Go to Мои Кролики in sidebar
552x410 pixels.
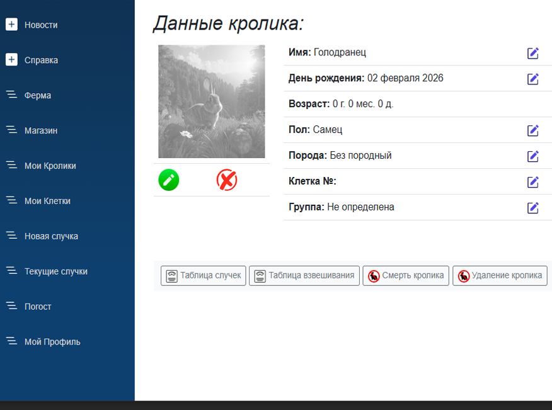[x=50, y=166]
